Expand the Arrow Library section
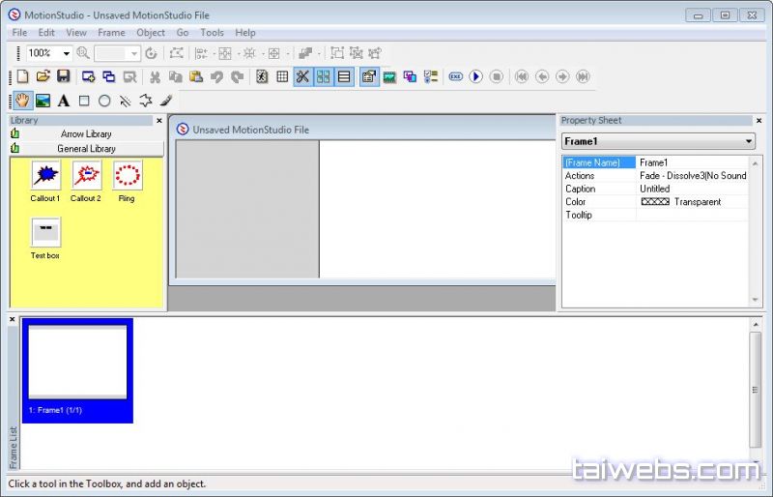Viewport: 773px width, 497px height. point(86,134)
